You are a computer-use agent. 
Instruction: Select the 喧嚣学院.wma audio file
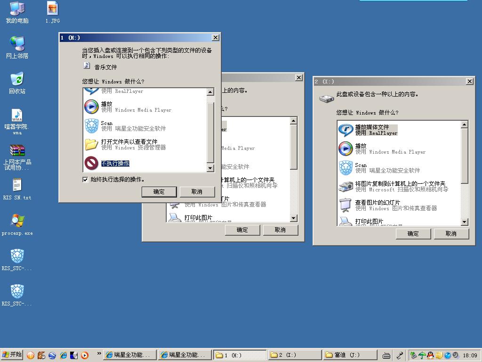[x=17, y=122]
